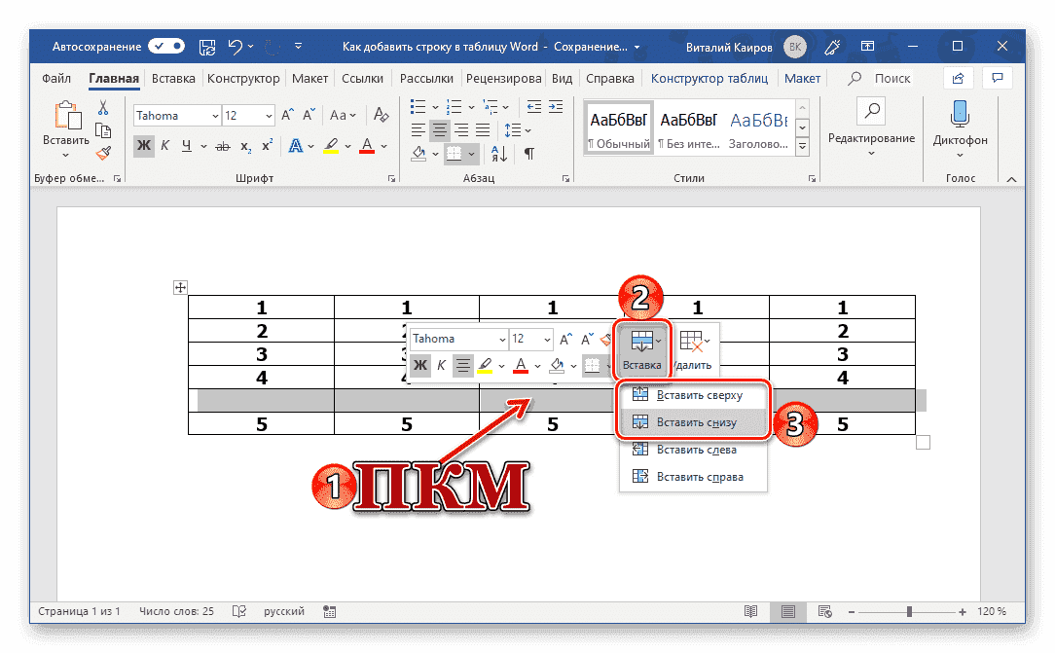The image size is (1055, 653).
Task: Show paragraph marks with the ¶ icon
Action: click(527, 153)
